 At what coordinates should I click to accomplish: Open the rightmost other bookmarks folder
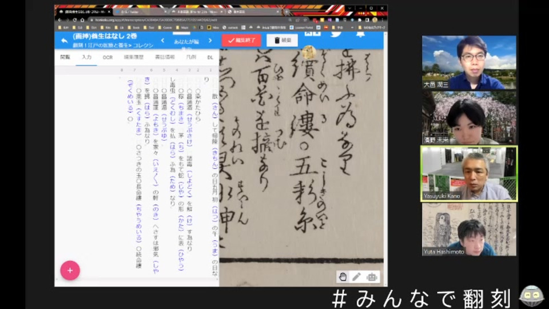pyautogui.click(x=372, y=27)
